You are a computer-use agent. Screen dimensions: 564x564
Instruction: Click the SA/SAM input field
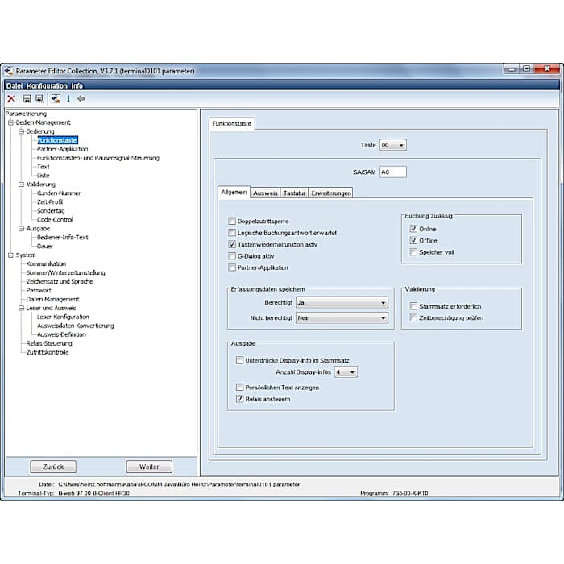tap(393, 172)
